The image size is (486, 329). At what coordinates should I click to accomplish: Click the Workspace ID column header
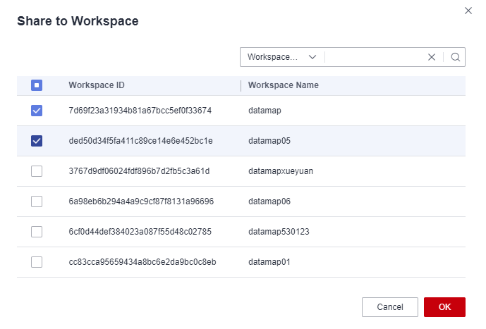[x=97, y=85]
